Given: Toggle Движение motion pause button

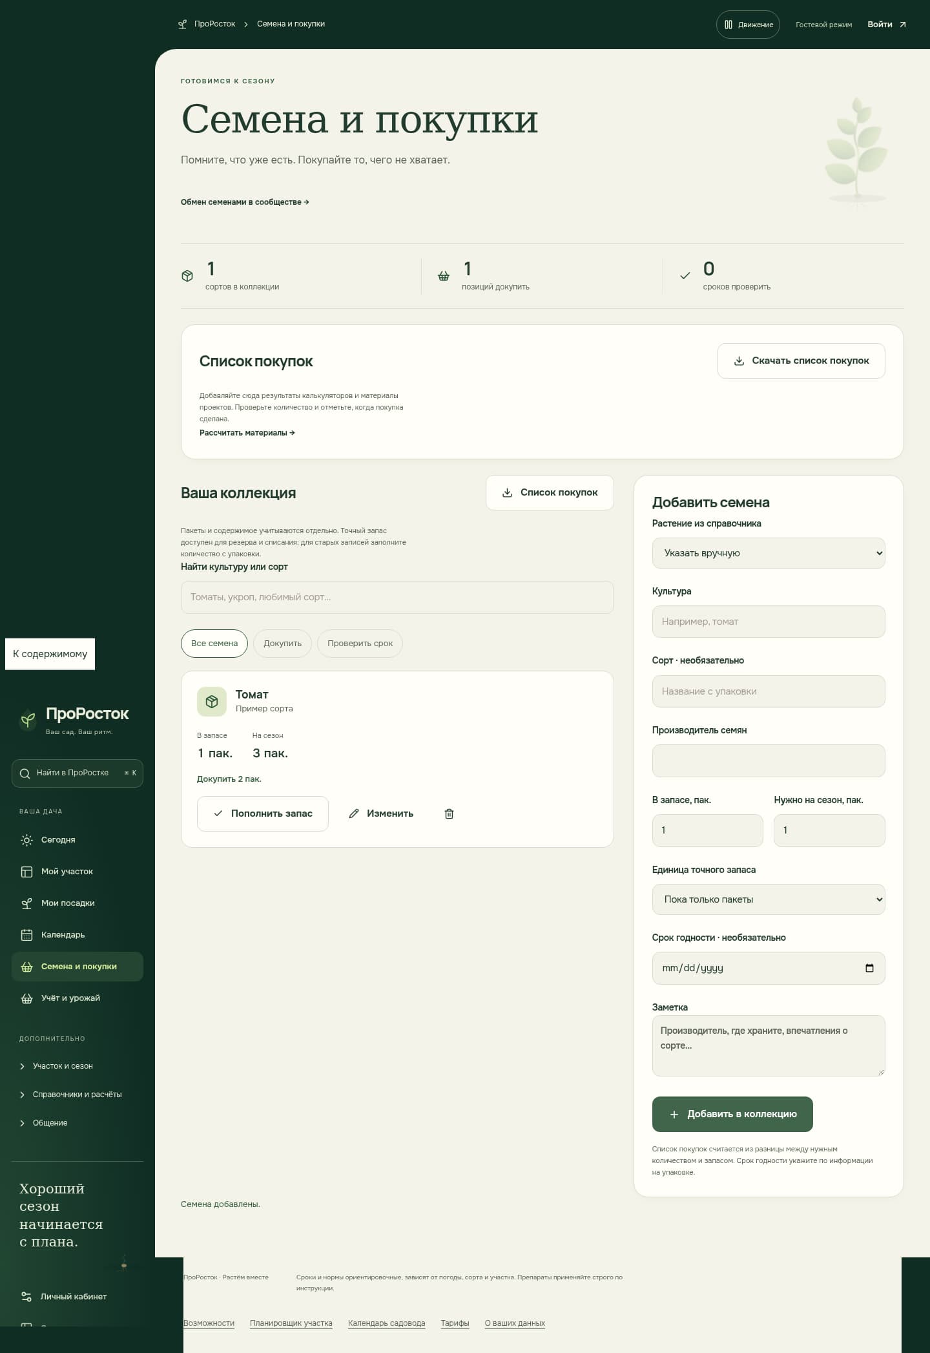Looking at the screenshot, I should [x=748, y=25].
